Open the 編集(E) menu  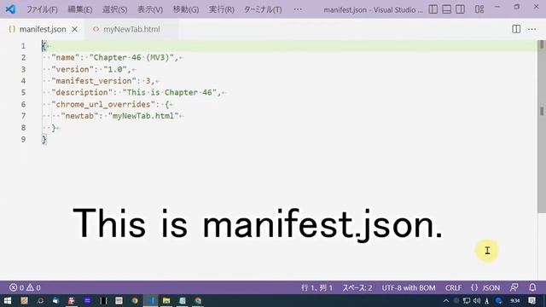pyautogui.click(x=80, y=9)
